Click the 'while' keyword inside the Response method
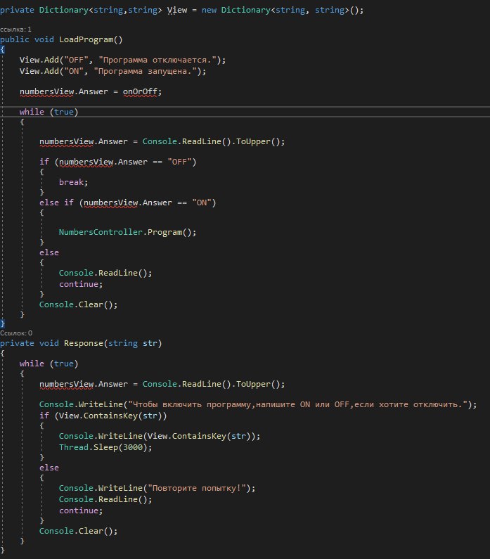Image resolution: width=490 pixels, height=559 pixels. (x=32, y=364)
